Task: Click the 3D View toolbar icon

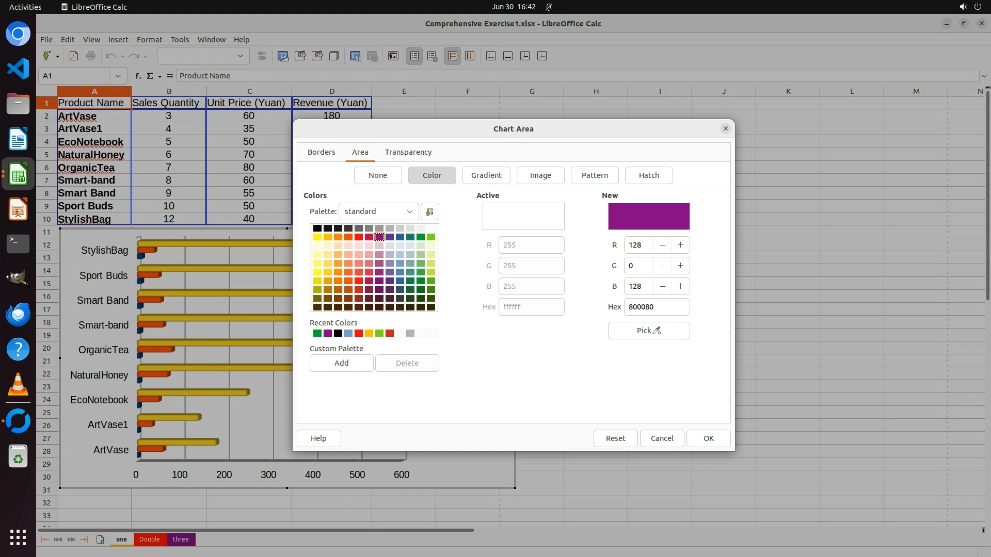Action: coord(334,56)
